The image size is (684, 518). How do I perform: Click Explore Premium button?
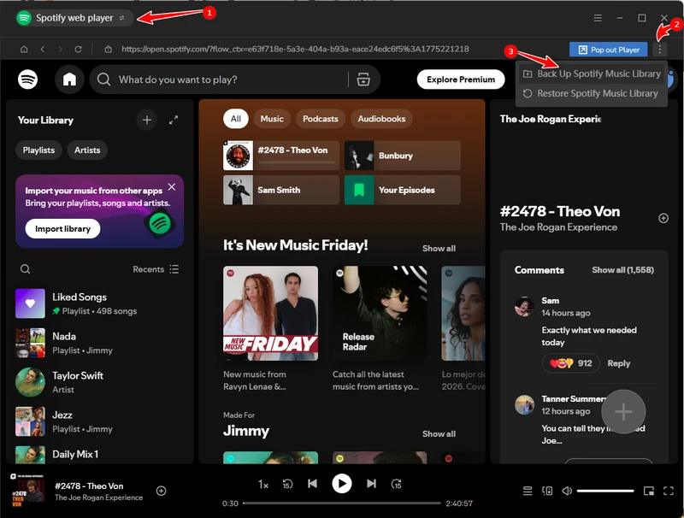pos(461,79)
